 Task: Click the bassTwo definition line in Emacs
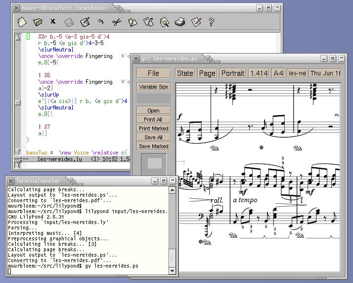(x=77, y=153)
